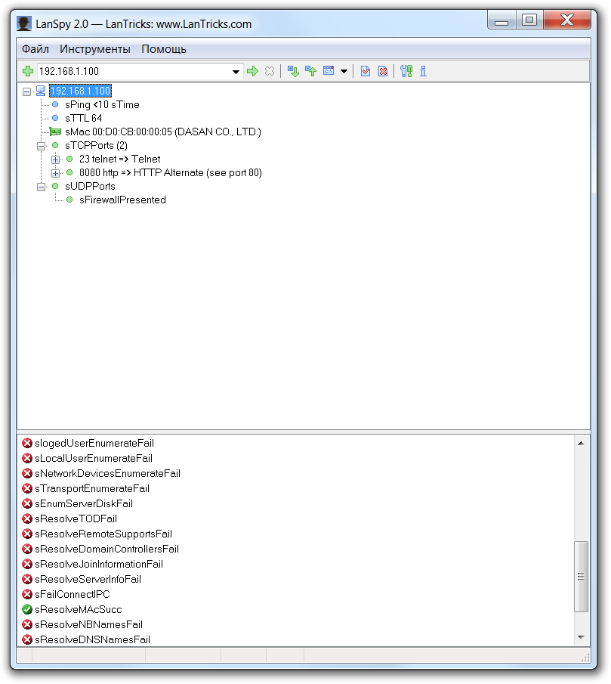Click the log panel scroll down arrow

coord(581,638)
